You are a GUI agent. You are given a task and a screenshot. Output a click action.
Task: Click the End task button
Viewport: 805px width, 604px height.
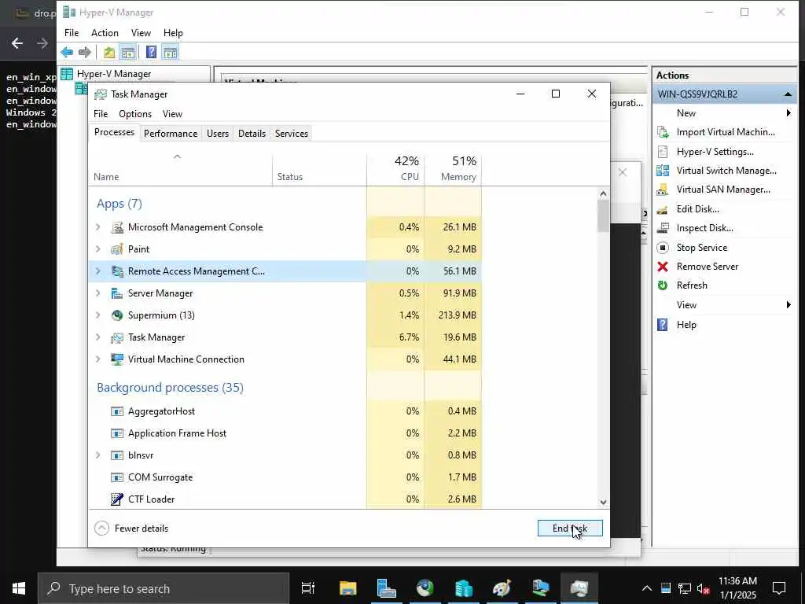coord(570,528)
